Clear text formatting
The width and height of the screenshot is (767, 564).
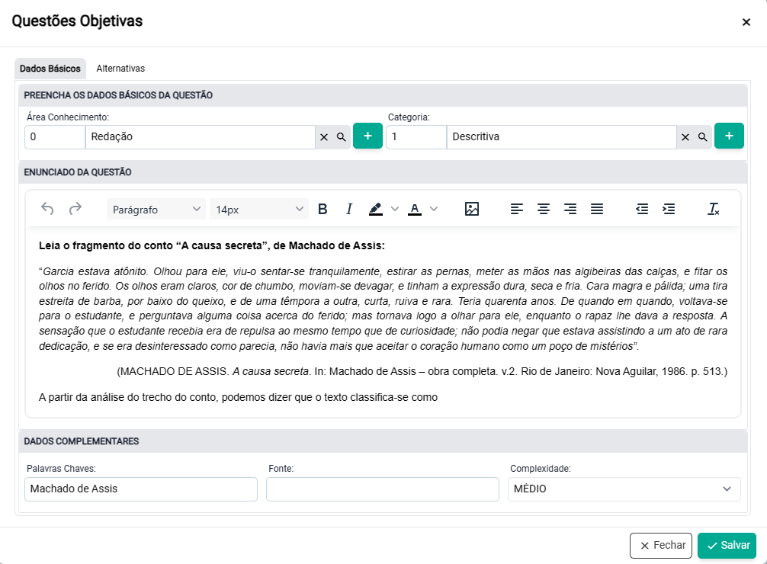[713, 210]
